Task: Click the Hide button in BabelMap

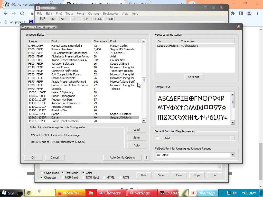Action: point(144,175)
